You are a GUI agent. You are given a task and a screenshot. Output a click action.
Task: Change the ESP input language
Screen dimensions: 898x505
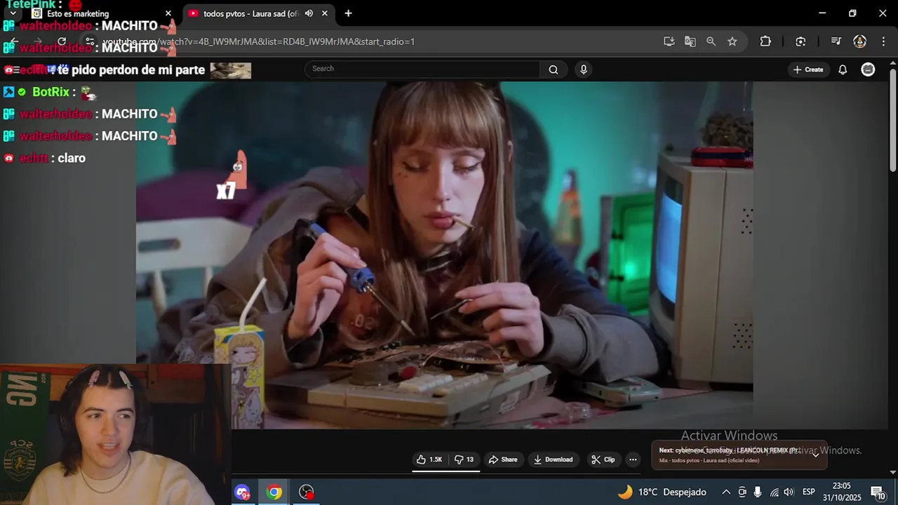point(809,492)
